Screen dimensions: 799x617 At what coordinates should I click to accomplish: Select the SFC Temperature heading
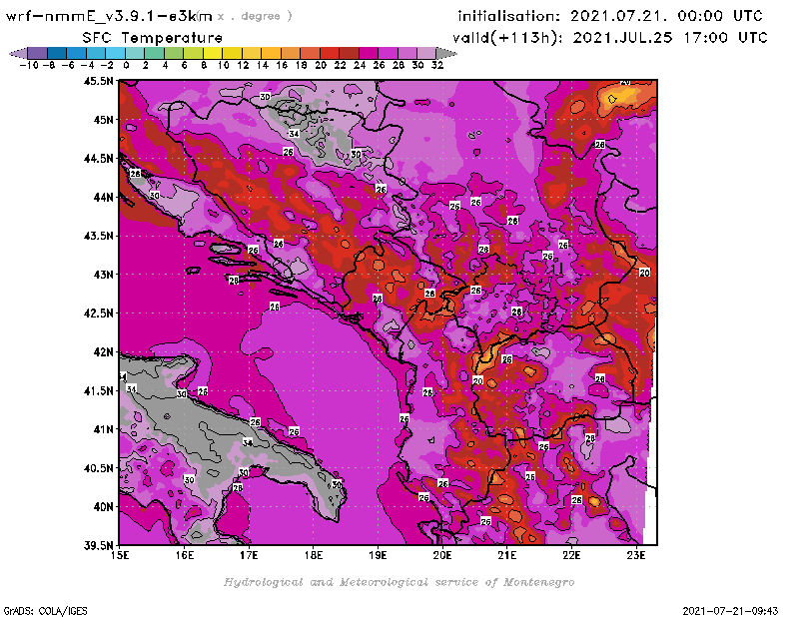[153, 38]
